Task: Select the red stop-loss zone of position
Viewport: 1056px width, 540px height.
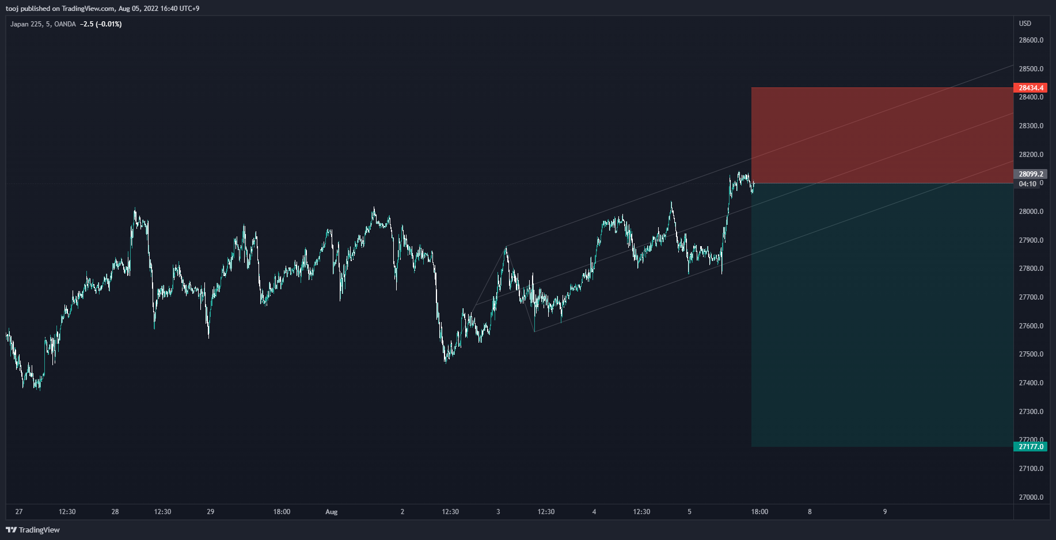Action: [x=882, y=136]
